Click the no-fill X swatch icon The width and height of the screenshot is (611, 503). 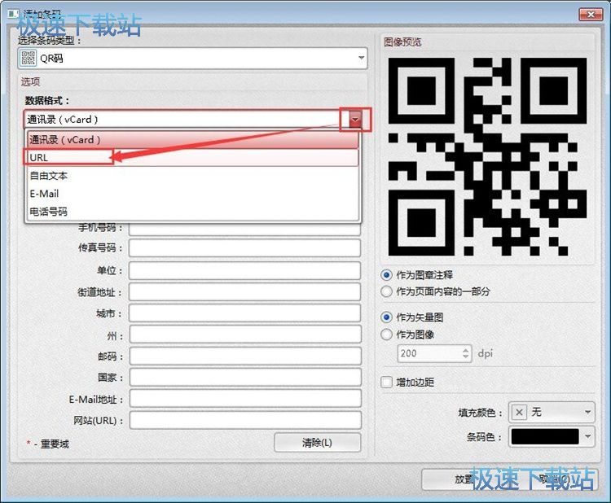point(519,413)
